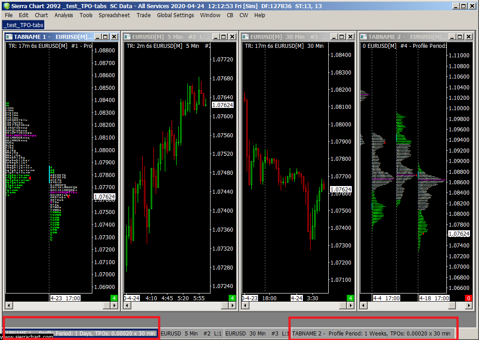The image size is (479, 340).
Task: Minimize the EURUSD 30 Min chart window
Action: point(334,37)
